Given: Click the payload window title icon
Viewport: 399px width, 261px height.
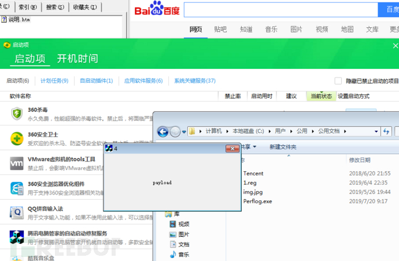Looking at the screenshot, I should (x=109, y=148).
